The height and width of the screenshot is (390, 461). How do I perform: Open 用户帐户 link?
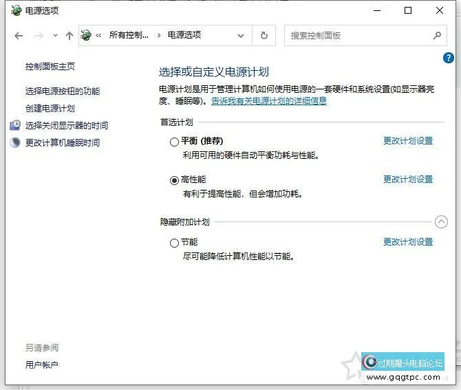(42, 365)
